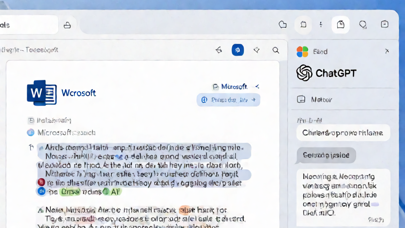Click the blue circle icon beside AI line
This screenshot has width=405, height=228.
tap(41, 191)
